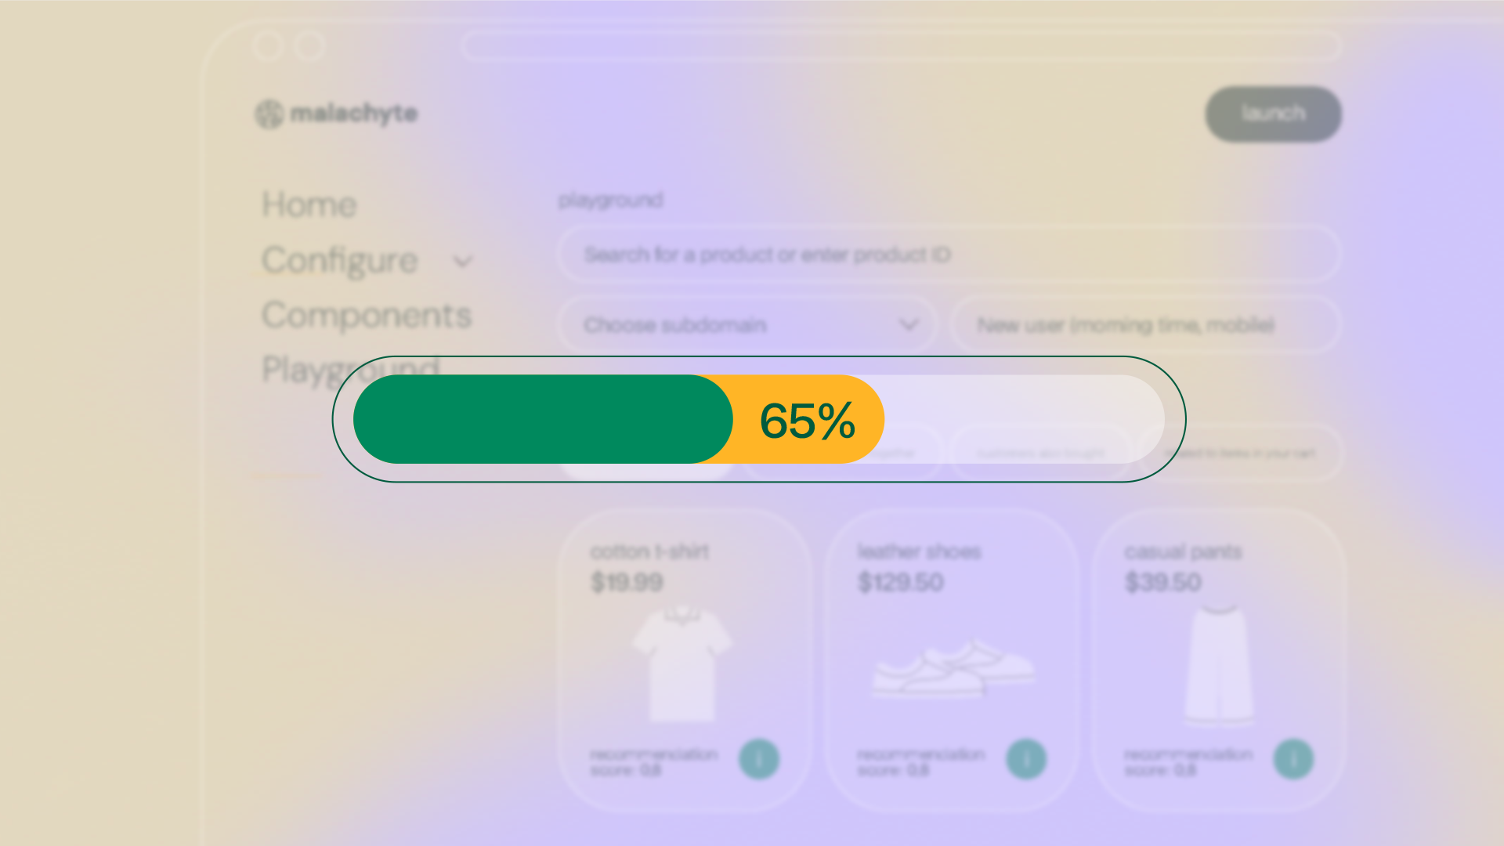Click the 65% progress bar
The height and width of the screenshot is (846, 1504).
click(x=758, y=420)
